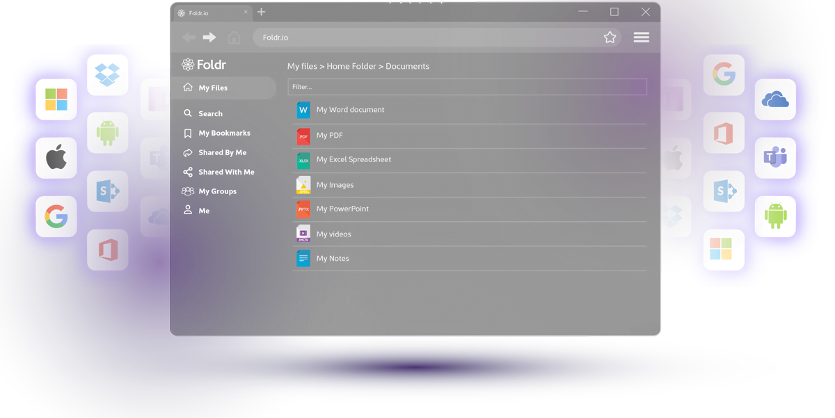
Task: Click Home Folder in the breadcrumb
Action: 351,66
